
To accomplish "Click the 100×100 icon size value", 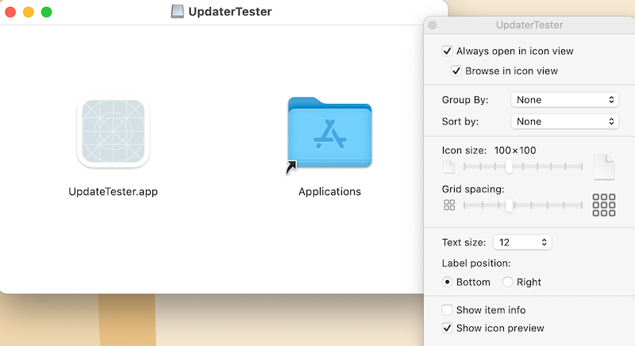I will point(514,151).
